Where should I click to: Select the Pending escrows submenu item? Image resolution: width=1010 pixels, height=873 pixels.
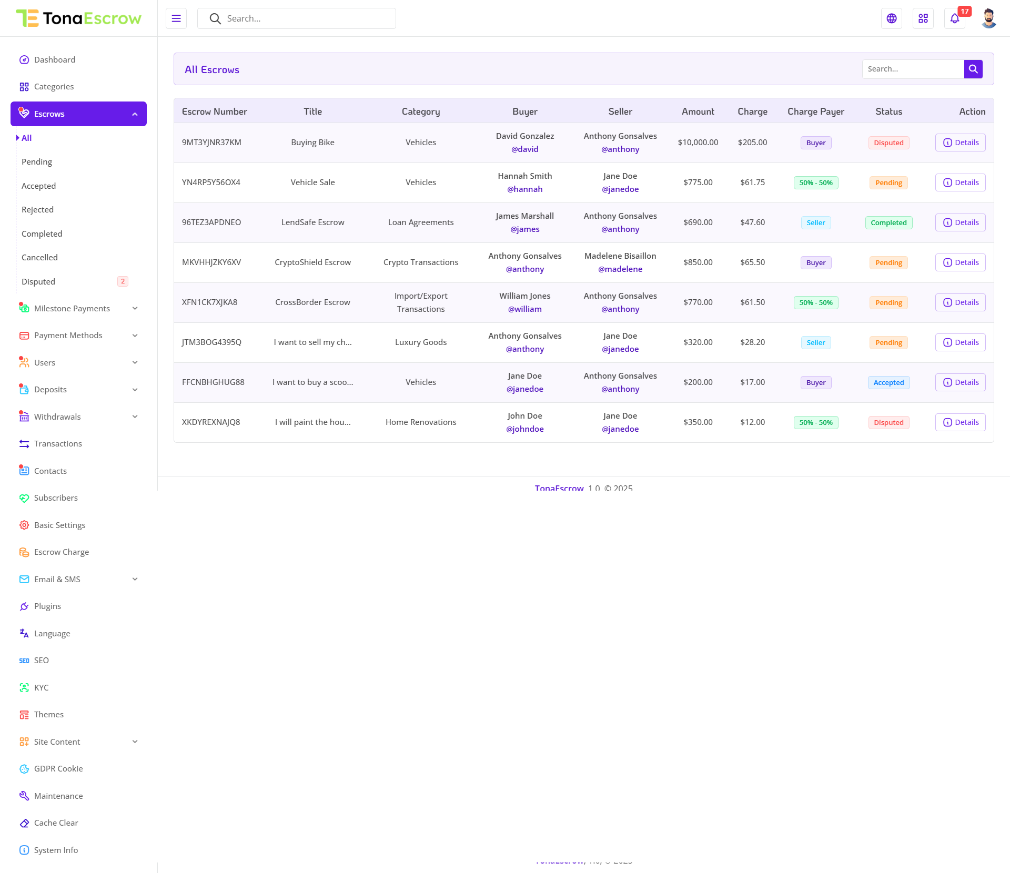(x=37, y=161)
